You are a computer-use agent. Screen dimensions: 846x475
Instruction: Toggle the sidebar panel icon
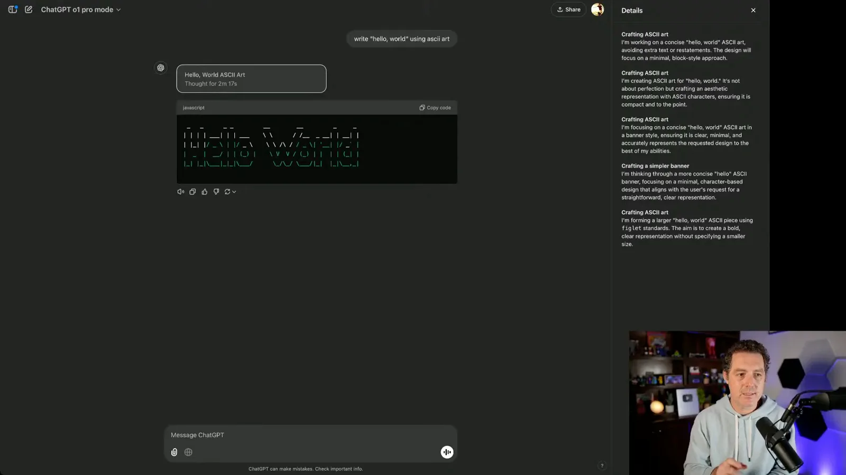[x=13, y=9]
